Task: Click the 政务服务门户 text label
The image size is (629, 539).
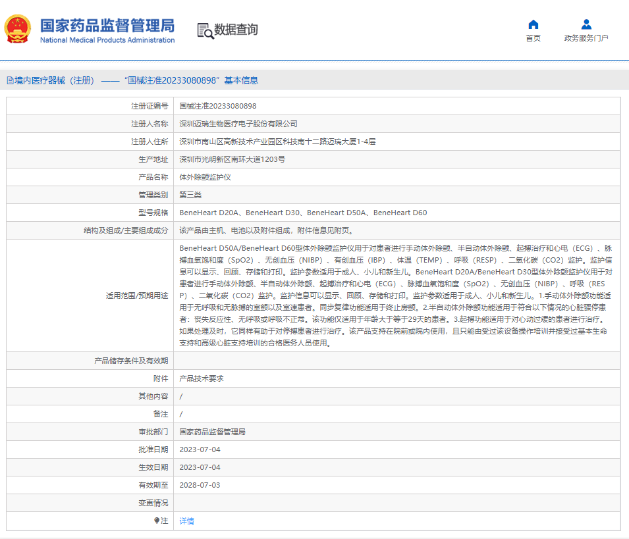Action: 586,38
